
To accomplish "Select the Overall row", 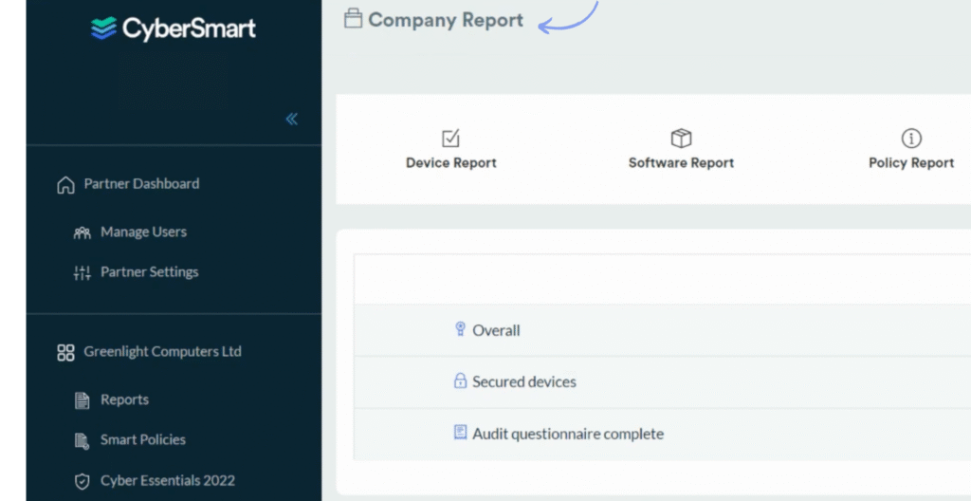I will pos(662,330).
